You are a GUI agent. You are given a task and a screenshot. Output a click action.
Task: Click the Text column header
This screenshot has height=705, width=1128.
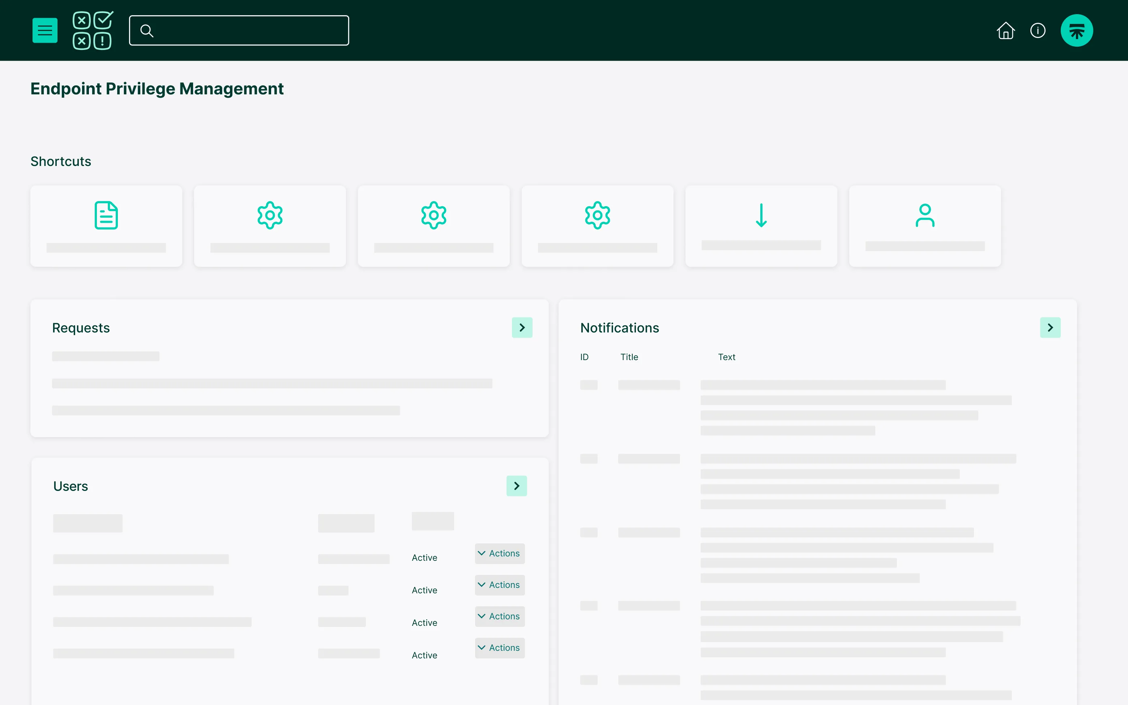726,357
